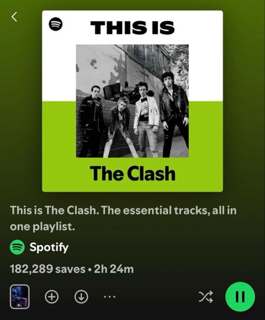Image resolution: width=265 pixels, height=320 pixels.
Task: Tap the '2h 24m' duration label
Action: click(x=113, y=269)
